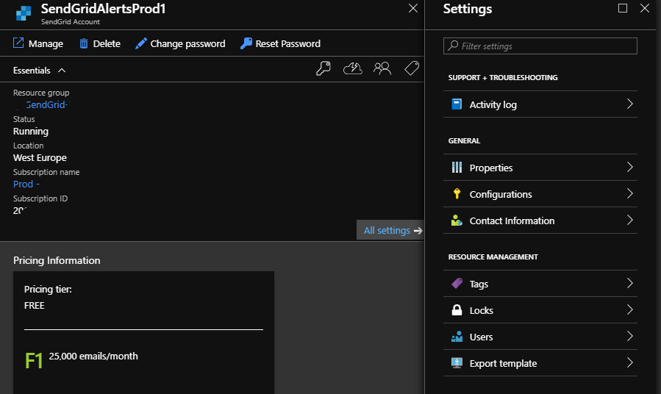661x394 pixels.
Task: Click the Change password pencil icon
Action: [140, 43]
